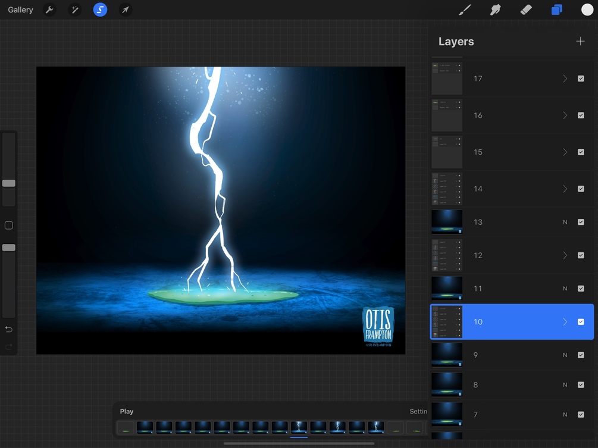Screen dimensions: 598x448
Task: Select layer 7 thumbnail
Action: 447,415
